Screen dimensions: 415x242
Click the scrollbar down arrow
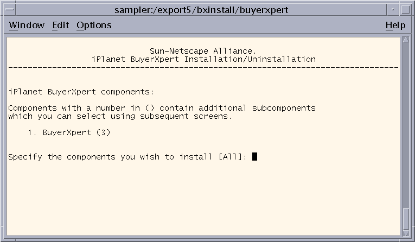(406, 233)
